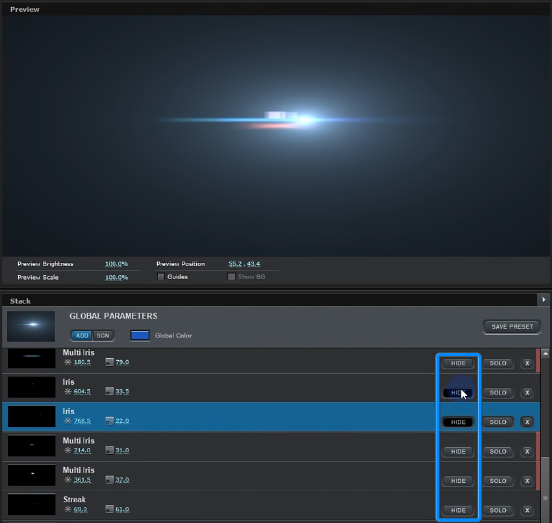This screenshot has height=523, width=552.
Task: Click the Save Preset button
Action: (x=512, y=326)
